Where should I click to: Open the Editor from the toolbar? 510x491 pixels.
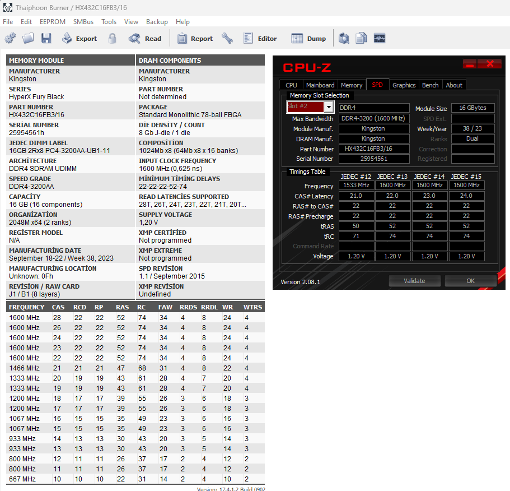tap(260, 39)
